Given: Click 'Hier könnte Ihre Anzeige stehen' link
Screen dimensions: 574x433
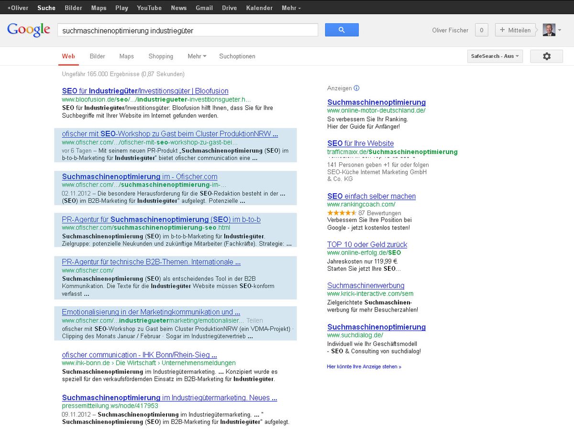Looking at the screenshot, I should 364,366.
